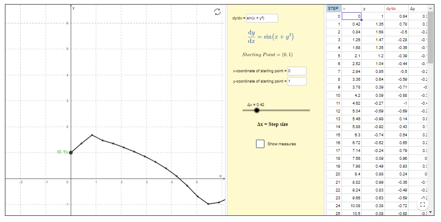
Task: Click y value -0.98 in step 13
Action: (373, 119)
